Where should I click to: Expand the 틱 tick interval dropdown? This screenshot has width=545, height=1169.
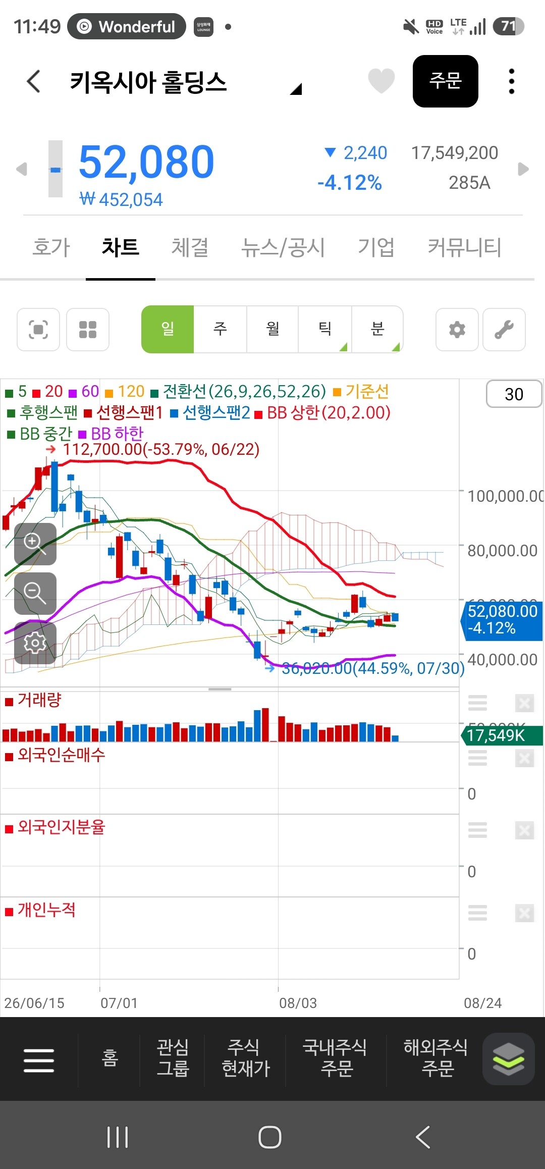click(324, 329)
